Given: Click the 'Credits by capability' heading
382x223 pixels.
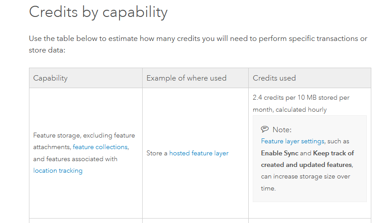Looking at the screenshot, I should (98, 12).
